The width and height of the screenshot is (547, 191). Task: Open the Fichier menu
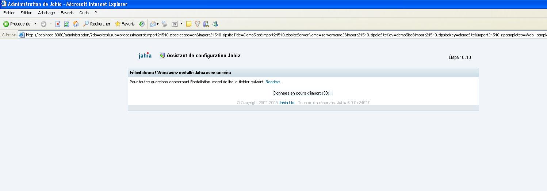9,13
